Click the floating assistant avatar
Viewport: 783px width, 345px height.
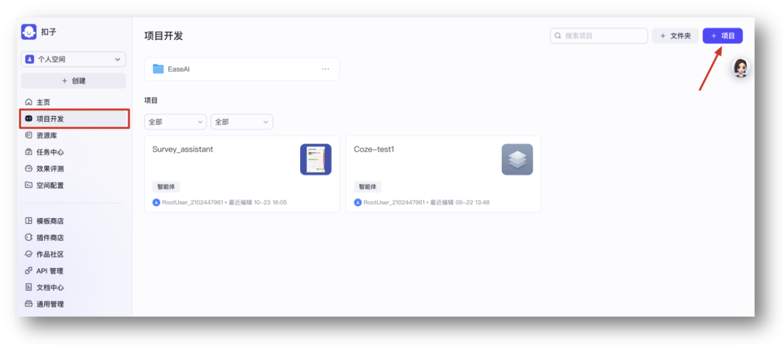pyautogui.click(x=741, y=68)
